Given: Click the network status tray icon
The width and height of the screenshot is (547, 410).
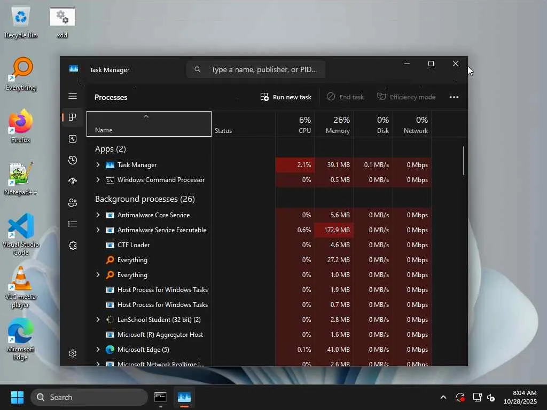Looking at the screenshot, I should click(x=477, y=397).
